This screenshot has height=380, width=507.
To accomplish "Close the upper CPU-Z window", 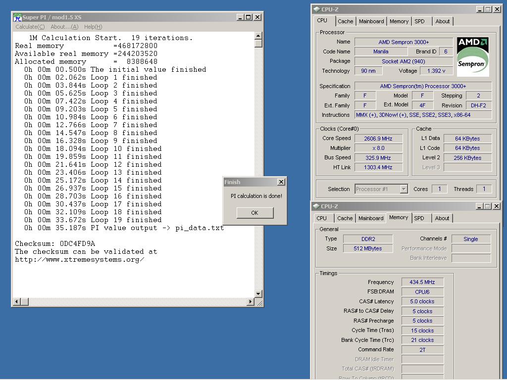I will point(497,9).
